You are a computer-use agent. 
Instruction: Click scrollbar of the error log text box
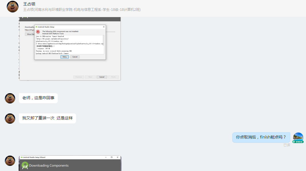point(104,44)
